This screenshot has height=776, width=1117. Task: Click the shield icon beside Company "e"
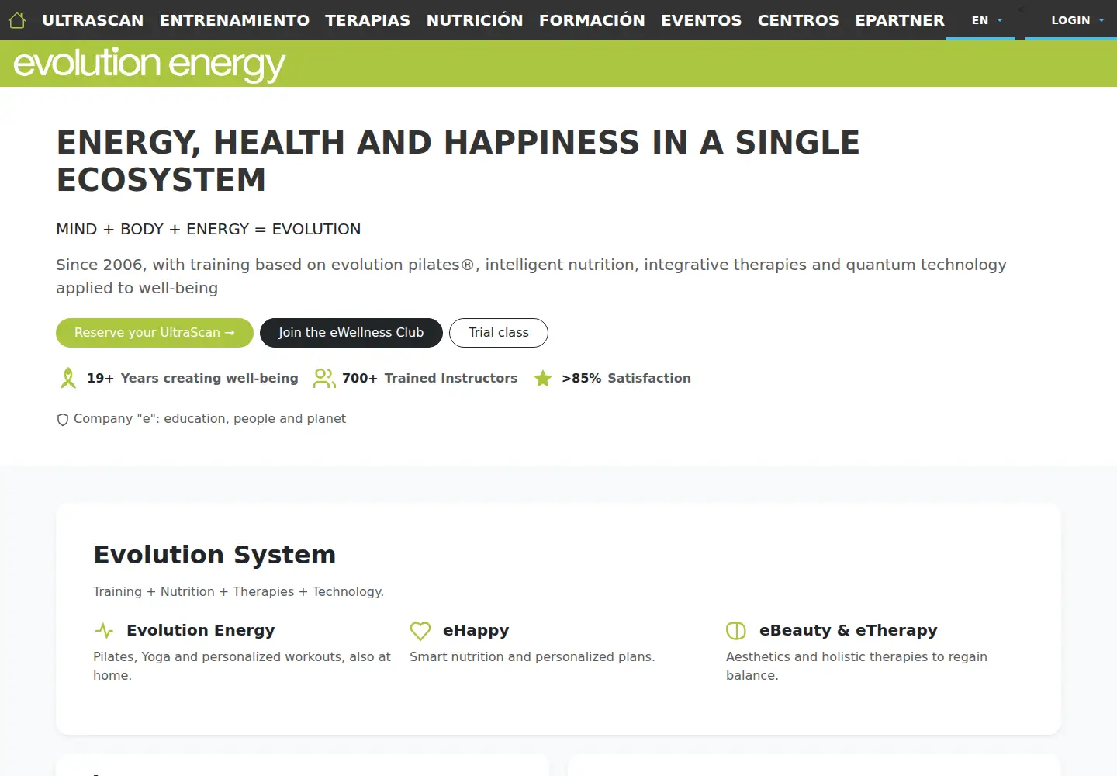pyautogui.click(x=63, y=420)
